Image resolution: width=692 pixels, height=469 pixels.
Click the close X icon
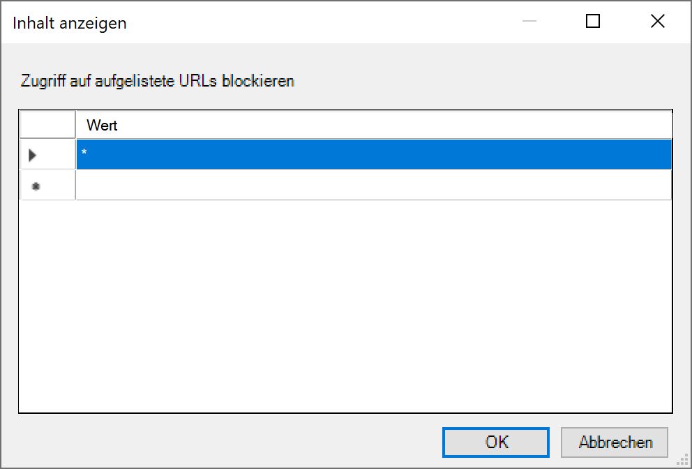point(657,22)
